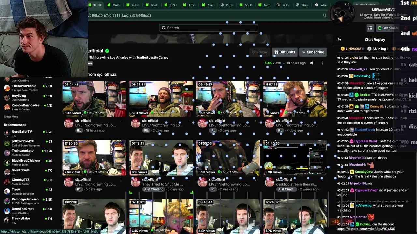Click the IRL tag on the 18 hours ago video

[x=79, y=130]
